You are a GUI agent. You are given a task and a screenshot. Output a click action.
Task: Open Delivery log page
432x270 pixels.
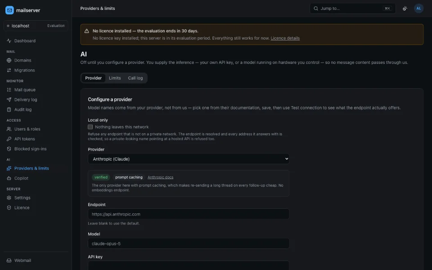click(36, 100)
